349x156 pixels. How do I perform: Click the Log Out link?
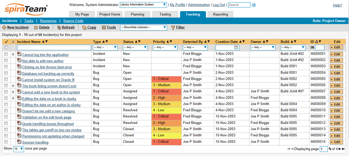coord(219,5)
